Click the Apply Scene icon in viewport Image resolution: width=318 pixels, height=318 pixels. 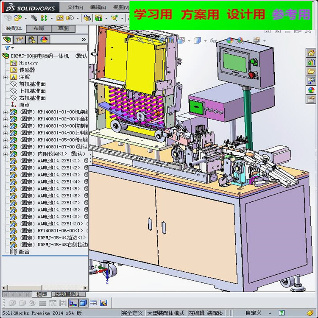pos(240,41)
